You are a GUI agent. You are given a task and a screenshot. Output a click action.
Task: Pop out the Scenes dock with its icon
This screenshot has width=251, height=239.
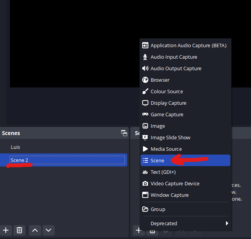[x=124, y=133]
